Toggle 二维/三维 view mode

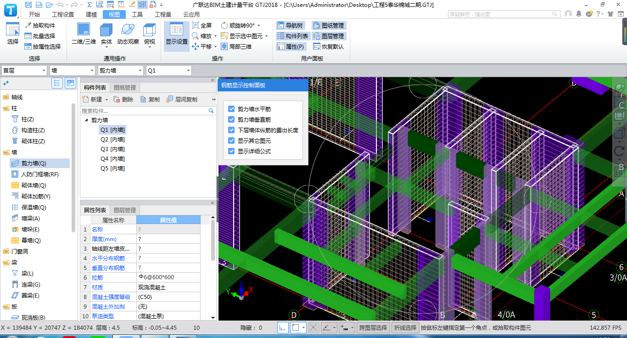(84, 34)
